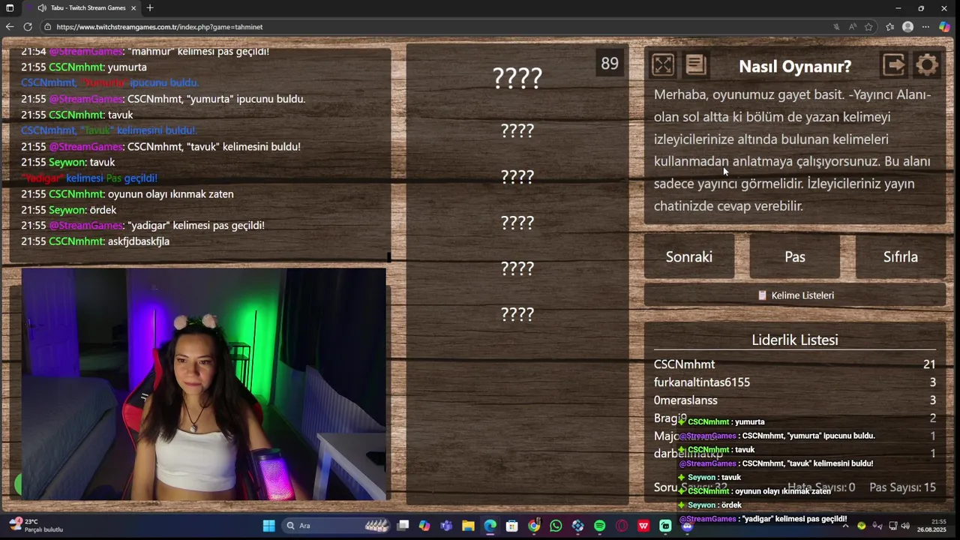The height and width of the screenshot is (540, 960).
Task: Mute tab via speaker icon on tab
Action: point(42,7)
